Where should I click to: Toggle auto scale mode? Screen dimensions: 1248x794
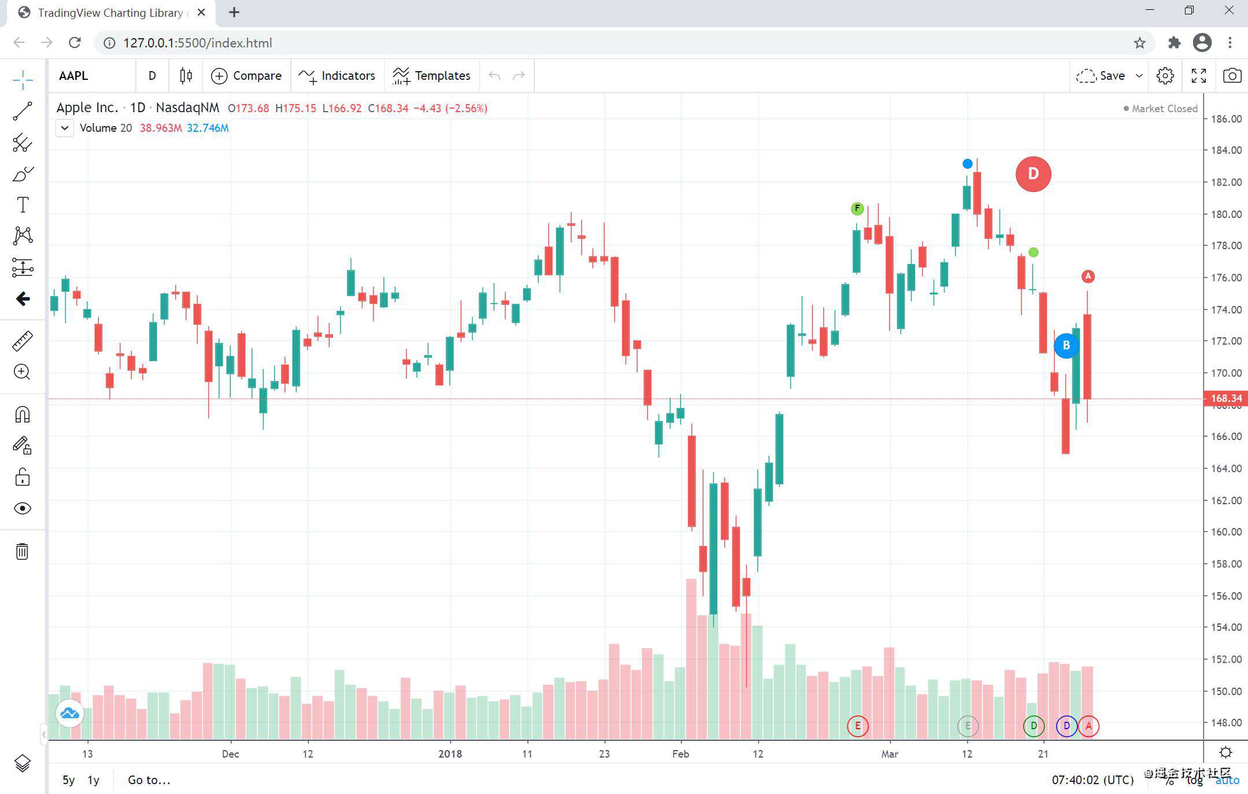1227,780
